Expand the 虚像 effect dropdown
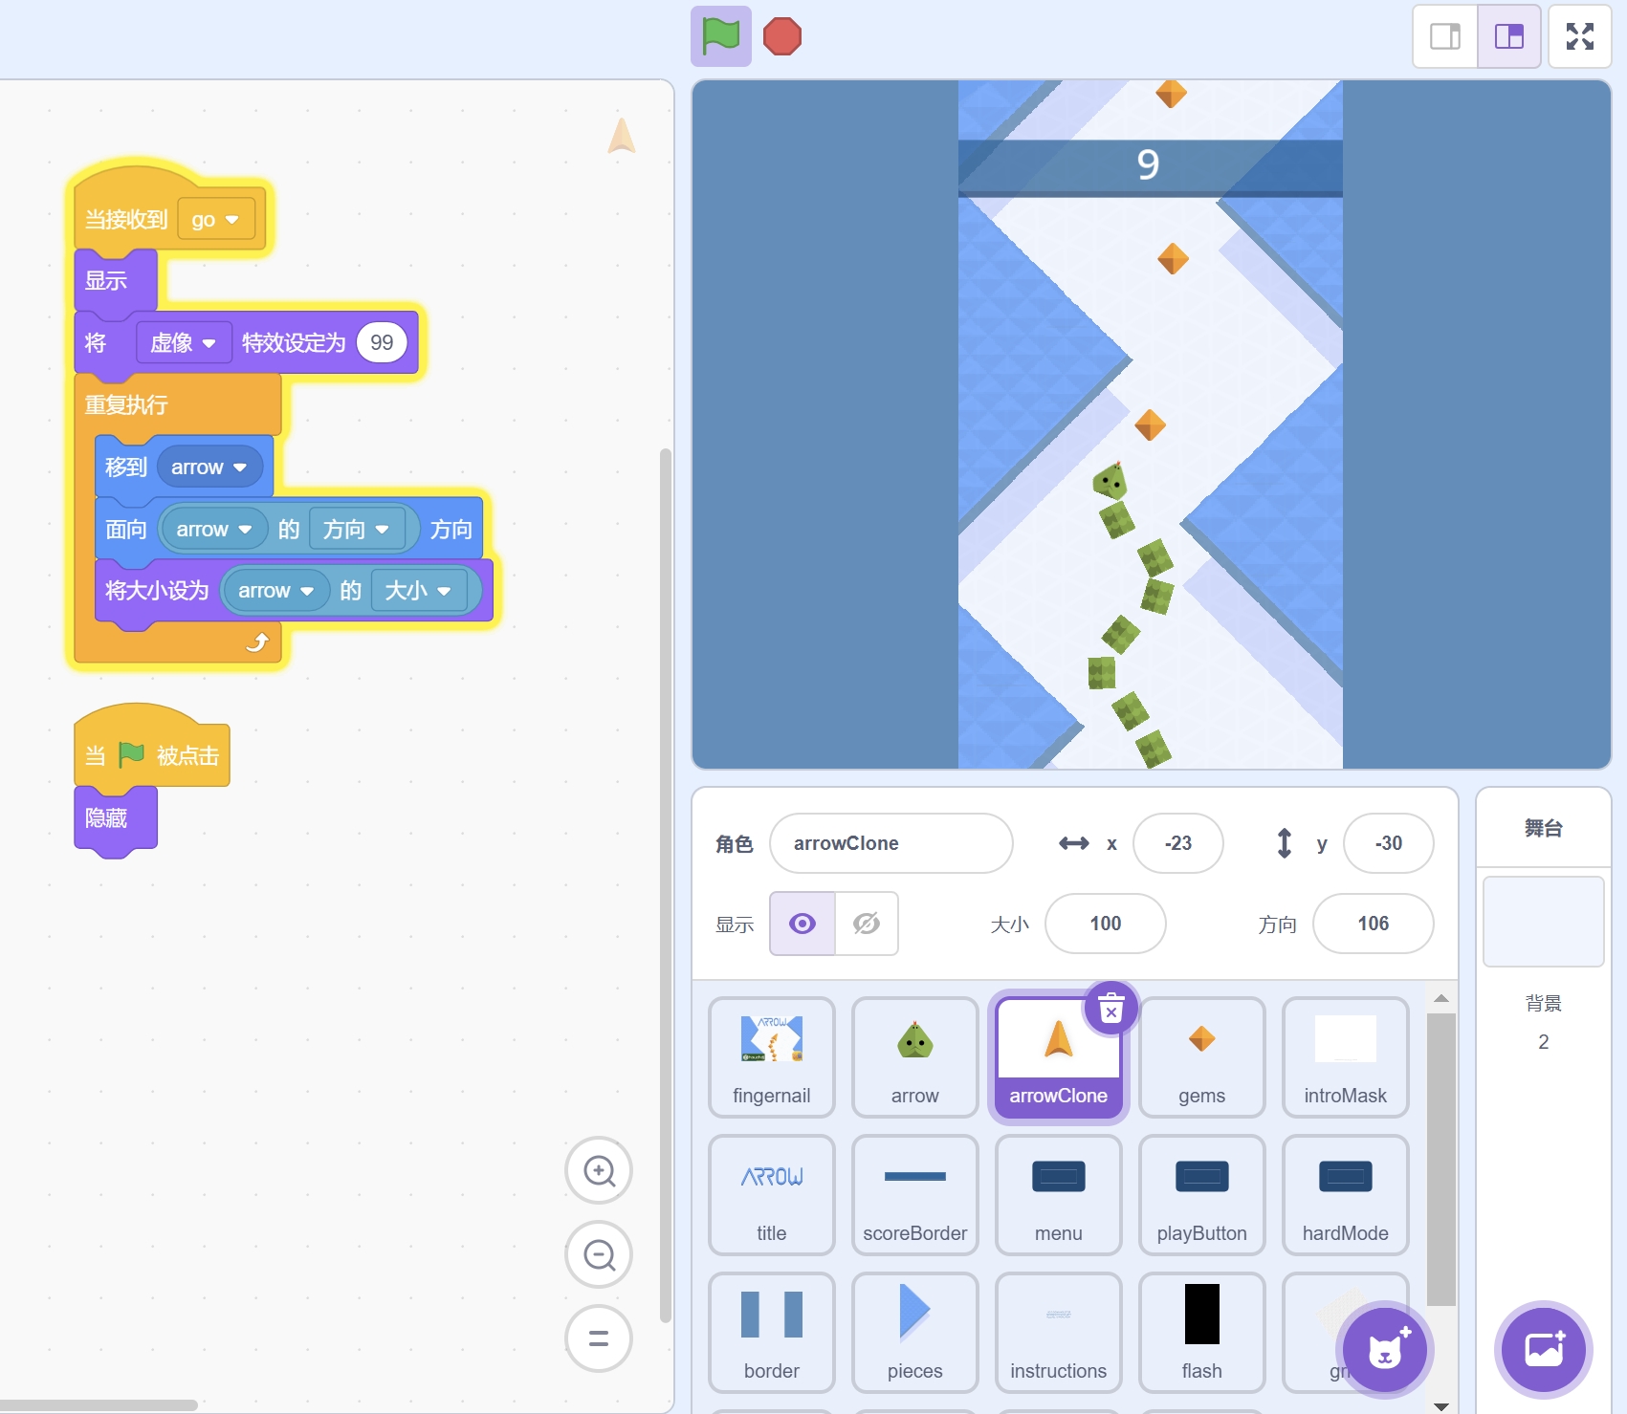The width and height of the screenshot is (1627, 1414). click(184, 343)
